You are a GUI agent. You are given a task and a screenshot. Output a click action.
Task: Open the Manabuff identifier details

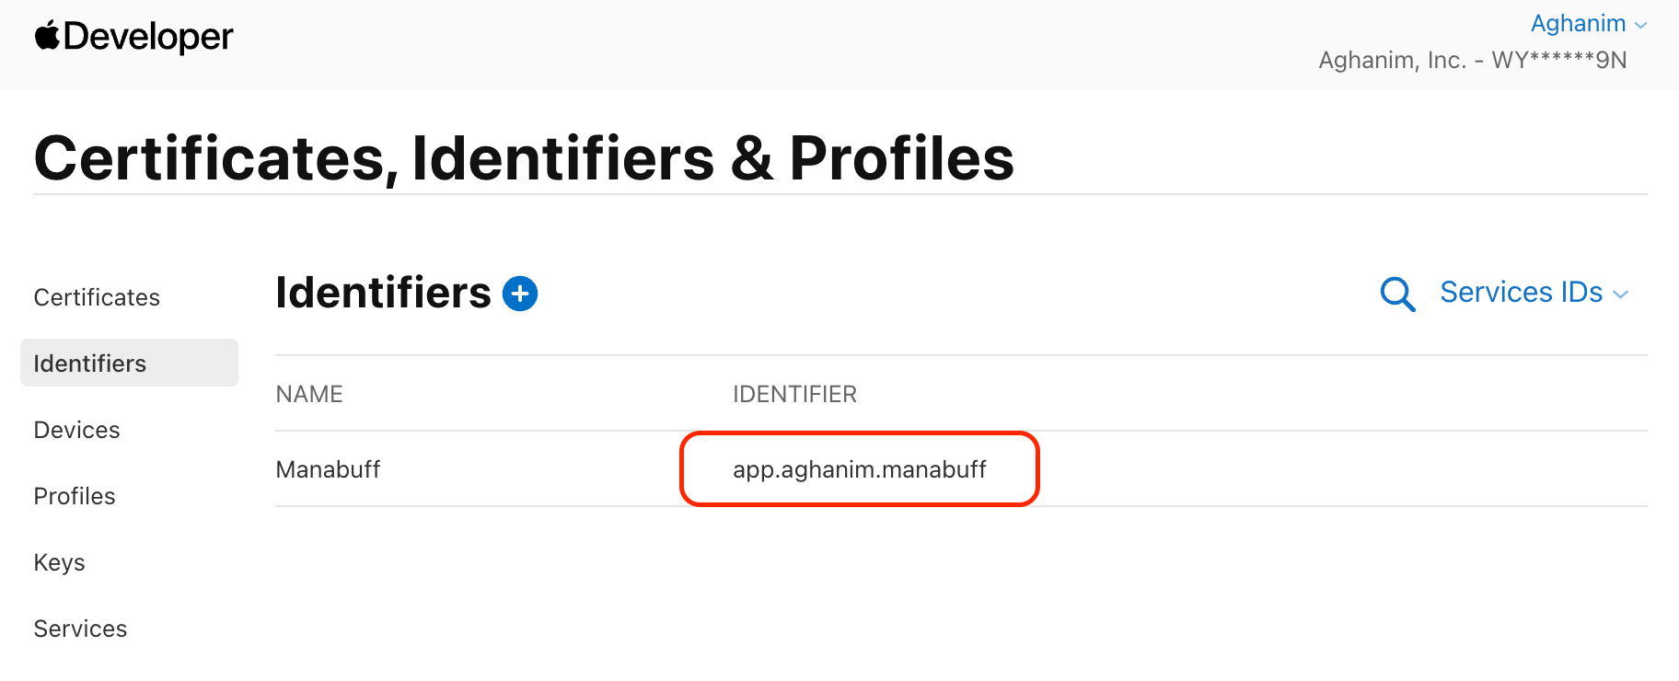point(328,468)
